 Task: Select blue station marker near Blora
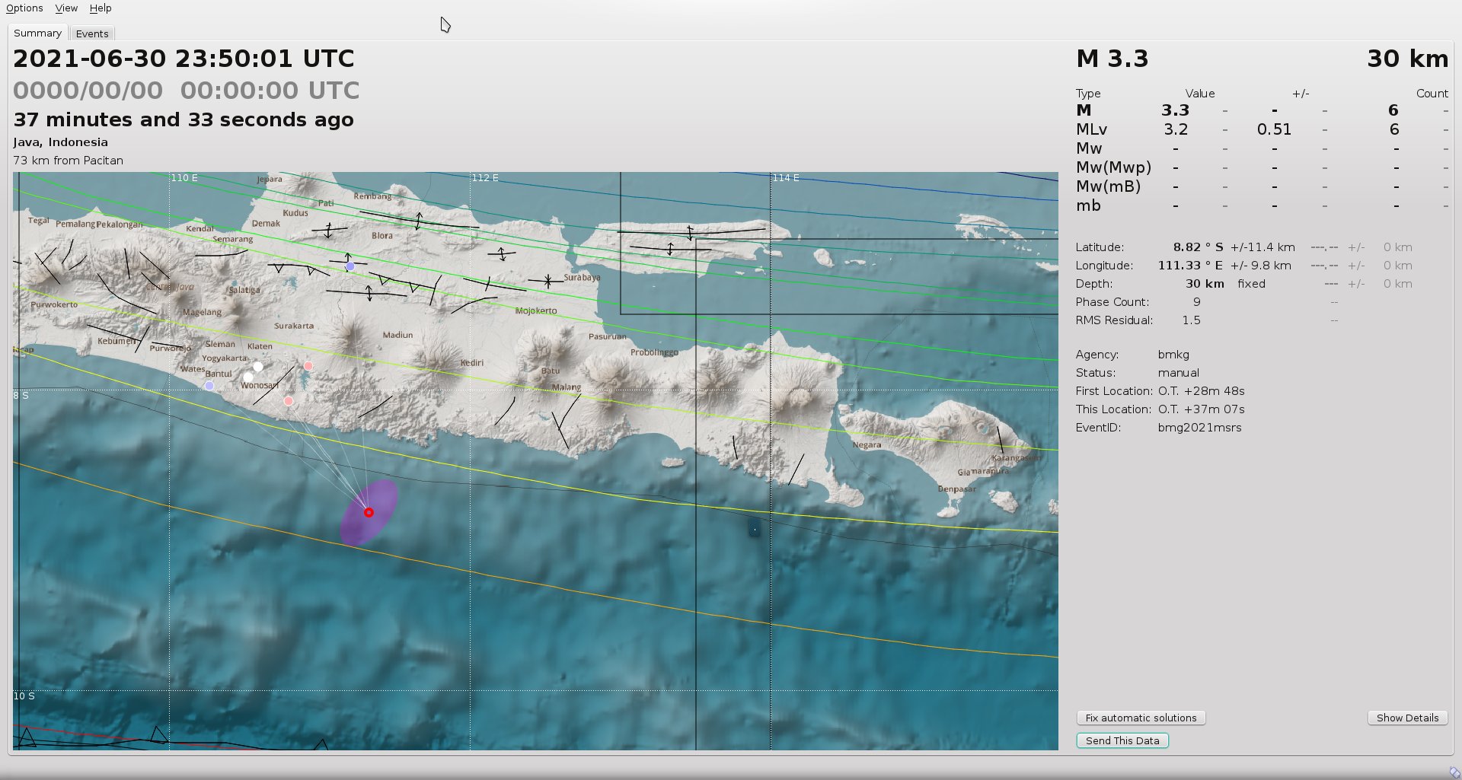(350, 266)
